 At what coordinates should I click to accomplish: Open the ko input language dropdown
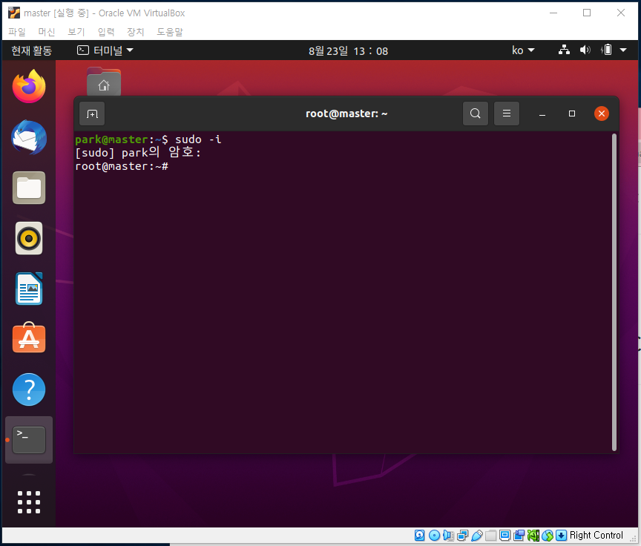(523, 50)
